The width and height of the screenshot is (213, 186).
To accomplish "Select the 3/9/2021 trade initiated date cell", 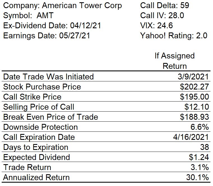I will pyautogui.click(x=193, y=77).
